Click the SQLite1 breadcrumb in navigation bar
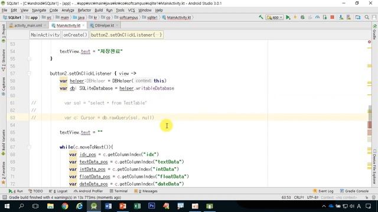The height and width of the screenshot is (212, 378). tap(12, 17)
